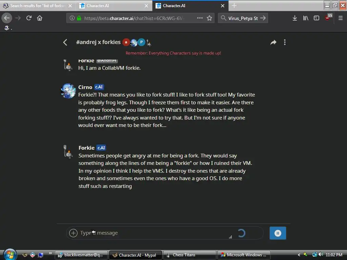
Task: Click the Forkie name on c.AI message
Action: click(x=86, y=148)
